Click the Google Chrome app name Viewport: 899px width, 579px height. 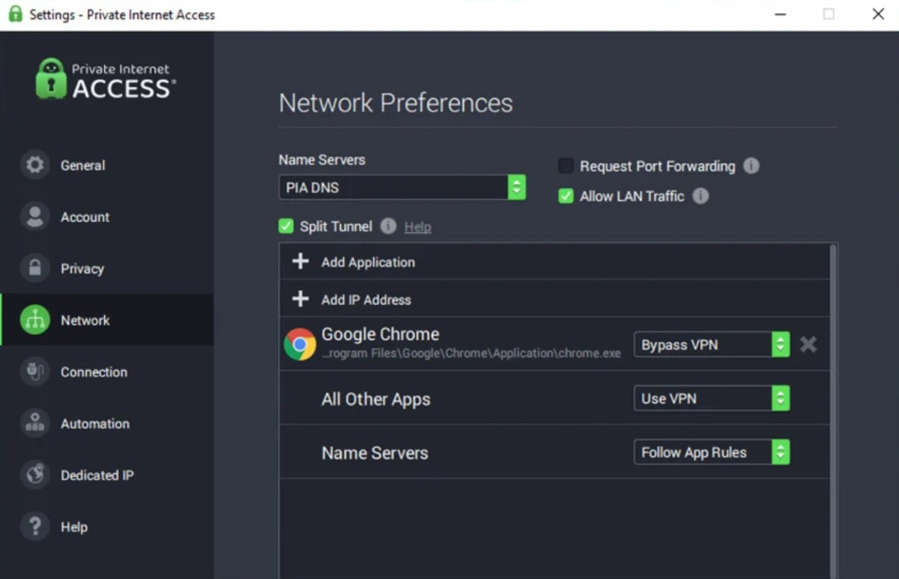(x=381, y=334)
